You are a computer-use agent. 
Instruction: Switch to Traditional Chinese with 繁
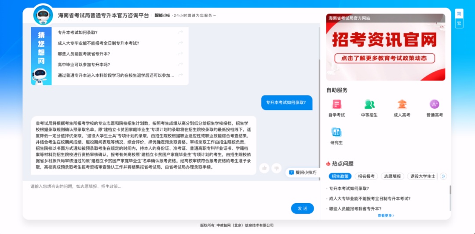tap(459, 23)
